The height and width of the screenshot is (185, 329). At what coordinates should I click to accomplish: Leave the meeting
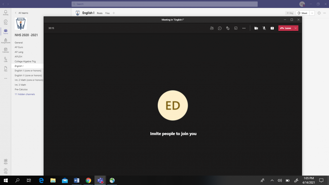tap(286, 28)
